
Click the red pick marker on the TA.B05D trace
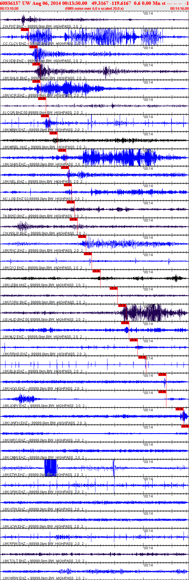pyautogui.click(x=71, y=202)
